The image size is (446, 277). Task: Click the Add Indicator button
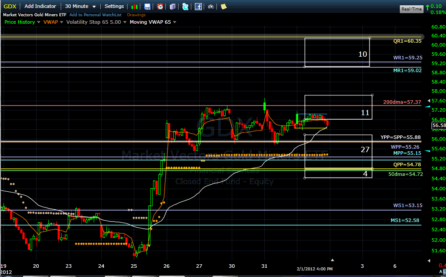tap(40, 6)
